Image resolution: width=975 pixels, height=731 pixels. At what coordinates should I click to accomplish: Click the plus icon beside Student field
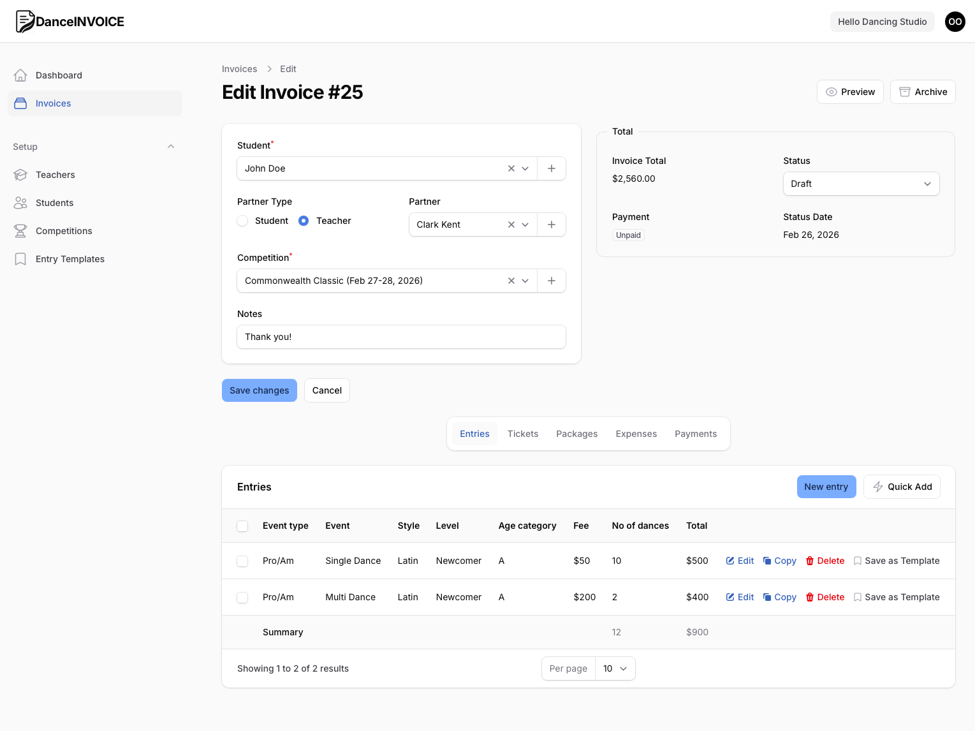[x=552, y=168]
